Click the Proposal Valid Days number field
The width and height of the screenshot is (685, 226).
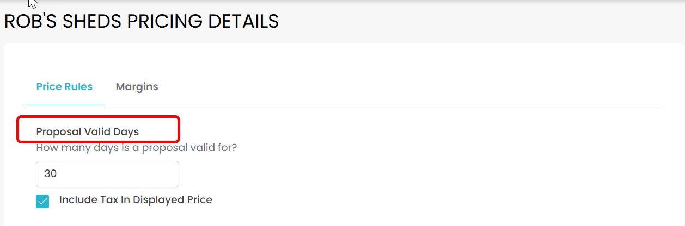tap(107, 174)
